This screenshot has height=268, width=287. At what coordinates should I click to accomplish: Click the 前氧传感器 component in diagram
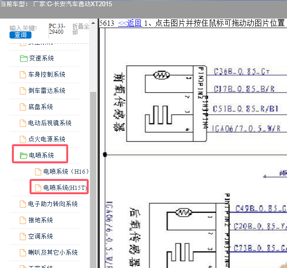coord(166,103)
